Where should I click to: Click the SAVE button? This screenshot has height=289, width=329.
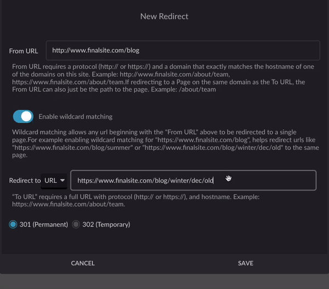pos(246,263)
